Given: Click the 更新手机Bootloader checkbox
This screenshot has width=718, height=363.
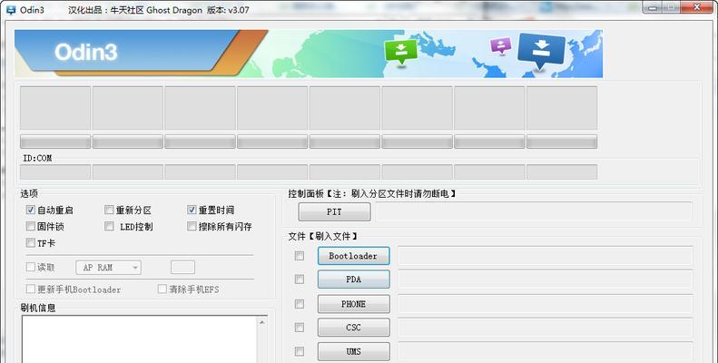Looking at the screenshot, I should pos(31,289).
